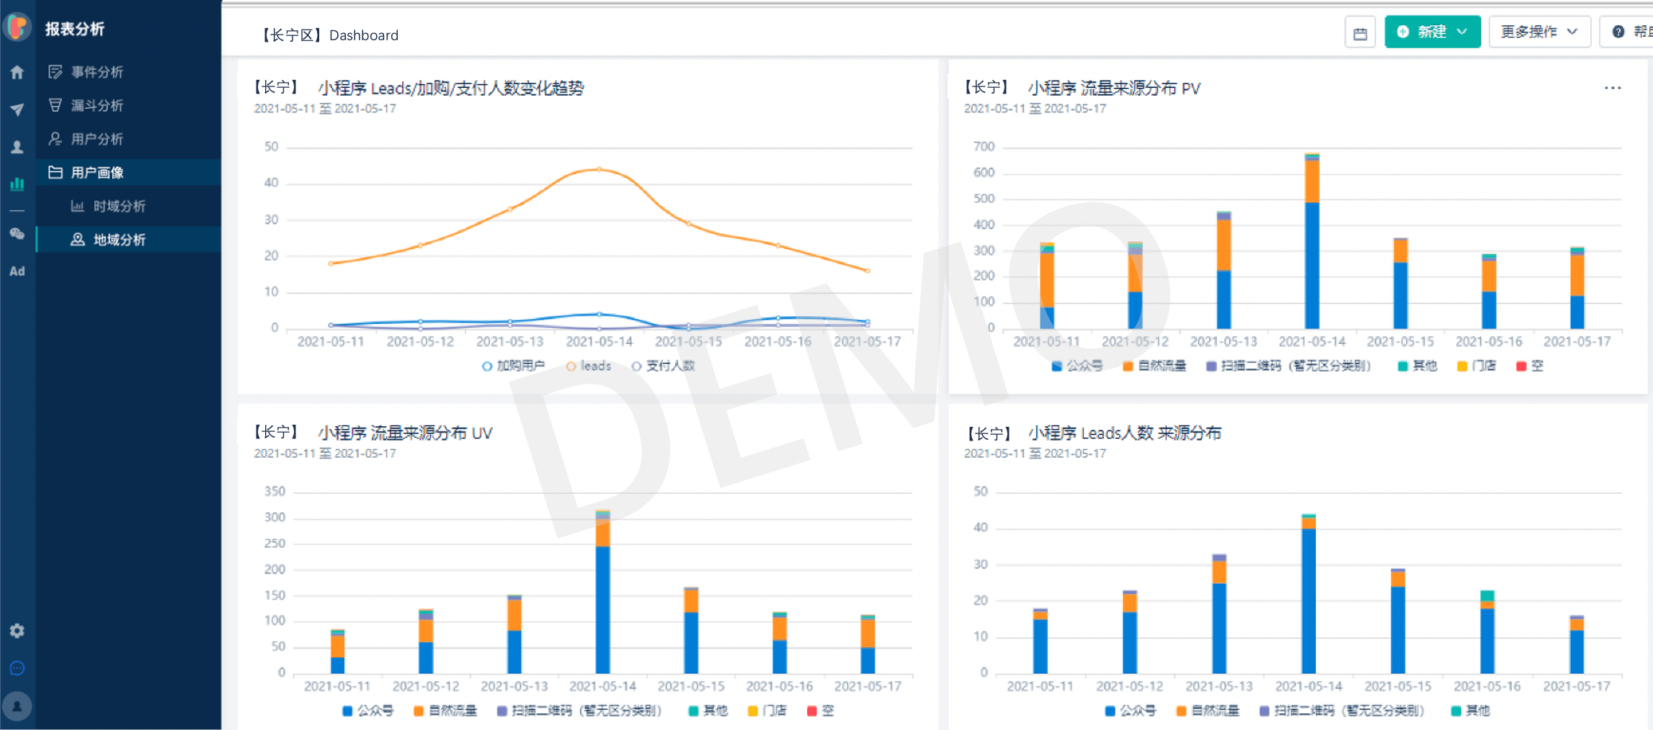This screenshot has height=730, width=1653.
Task: Toggle the 支付人数 series in trend legend
Action: 662,366
